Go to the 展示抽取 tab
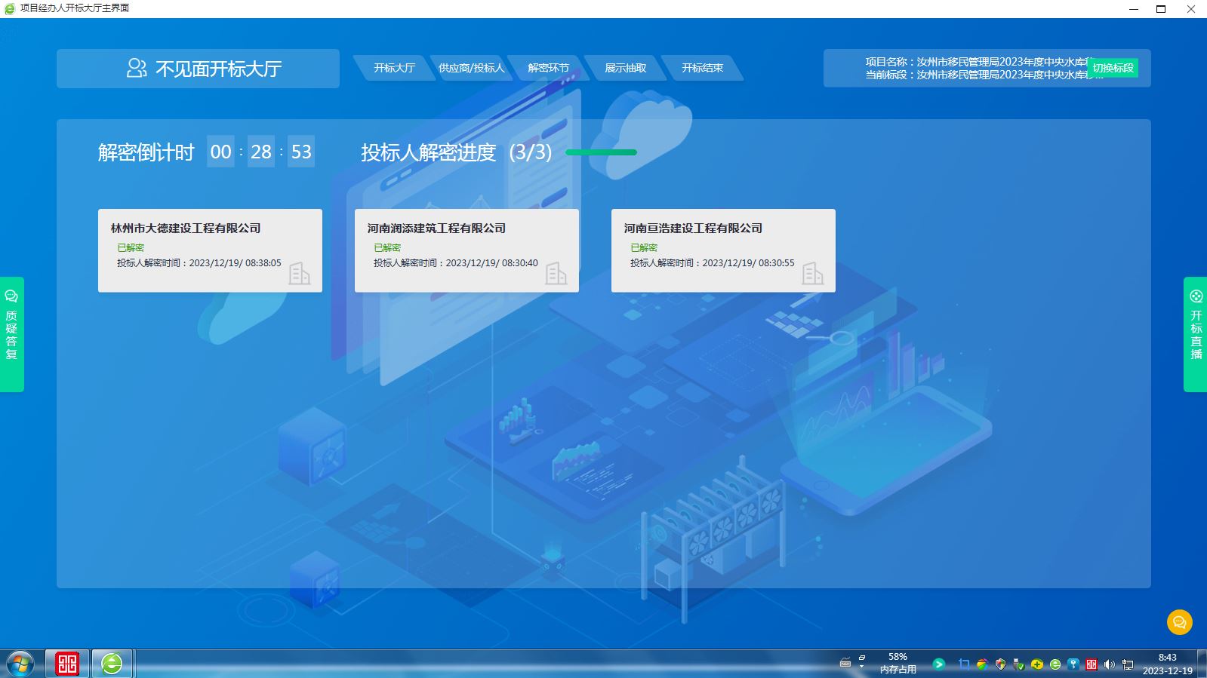 tap(625, 68)
